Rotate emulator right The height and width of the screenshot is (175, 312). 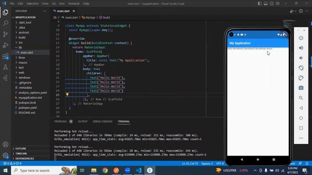click(301, 78)
